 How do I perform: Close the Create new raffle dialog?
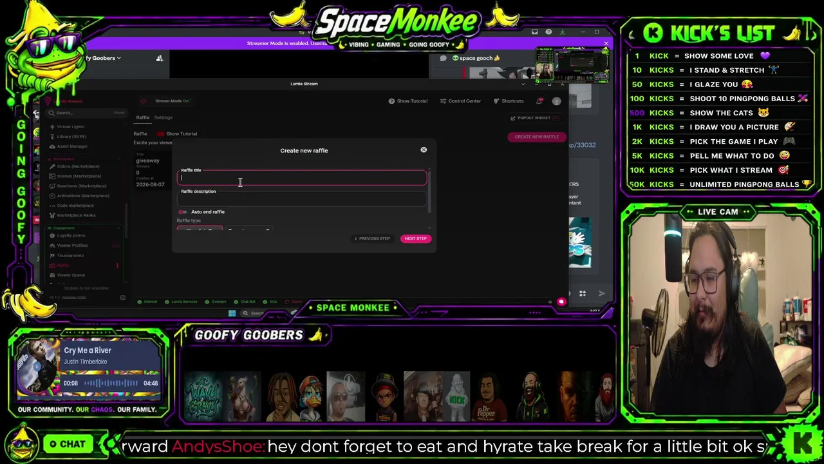click(424, 150)
